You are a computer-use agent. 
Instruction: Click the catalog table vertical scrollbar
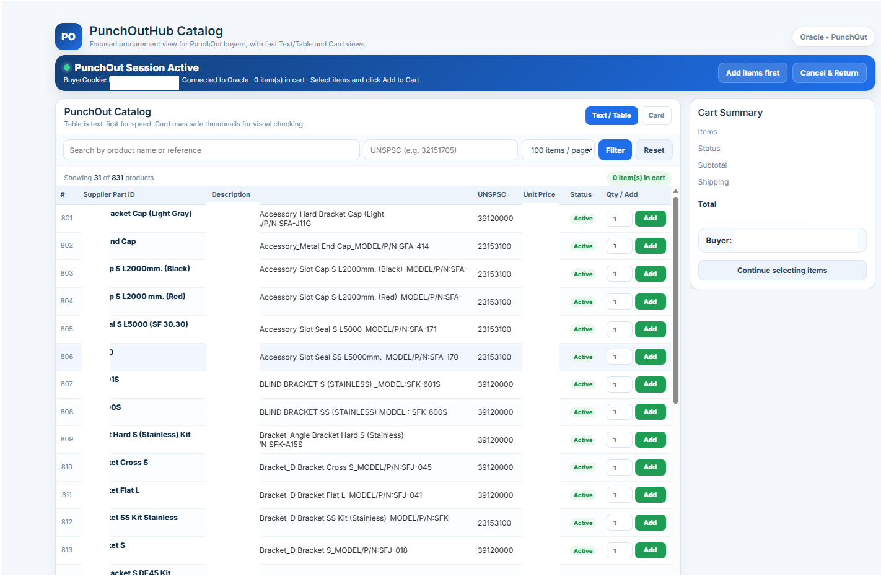(x=675, y=300)
